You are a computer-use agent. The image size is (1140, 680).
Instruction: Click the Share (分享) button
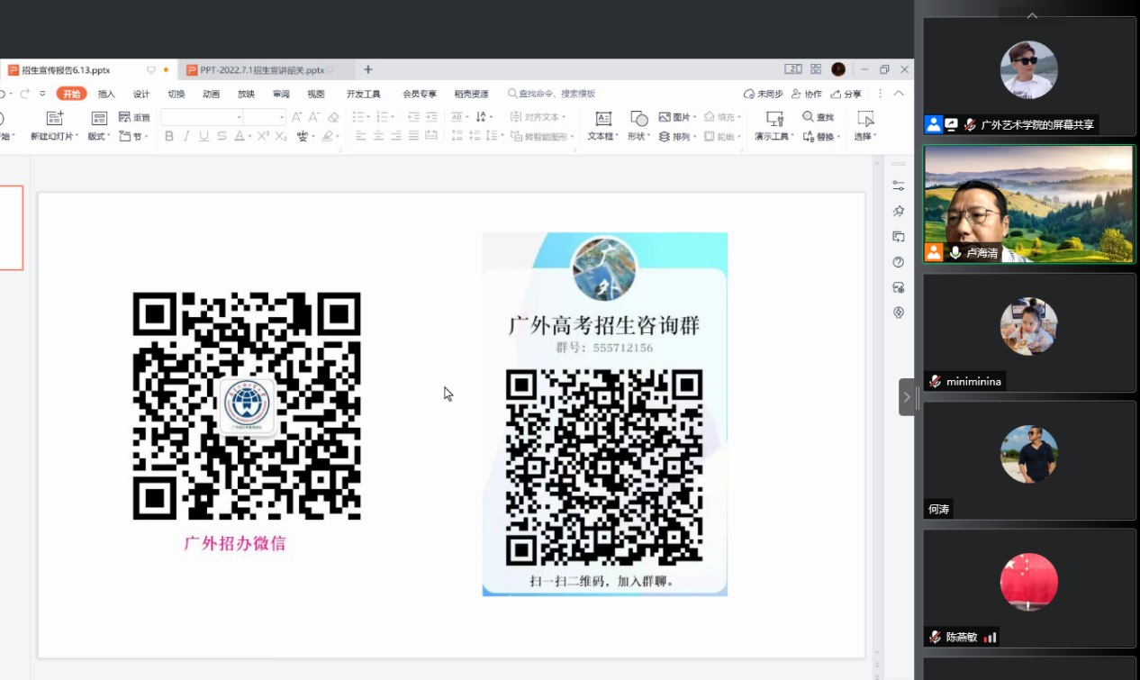click(x=846, y=94)
